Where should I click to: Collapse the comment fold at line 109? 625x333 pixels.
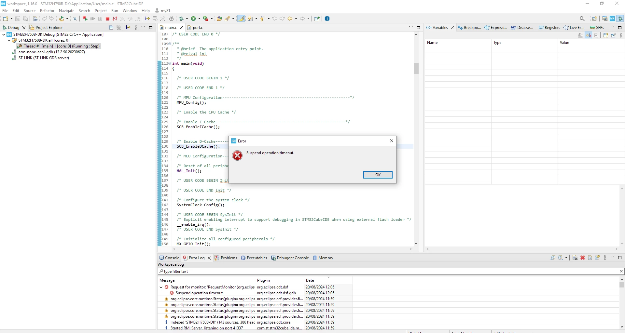coord(170,44)
